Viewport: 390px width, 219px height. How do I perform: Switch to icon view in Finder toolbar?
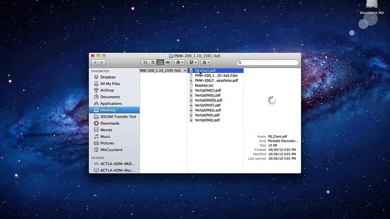tap(145, 62)
